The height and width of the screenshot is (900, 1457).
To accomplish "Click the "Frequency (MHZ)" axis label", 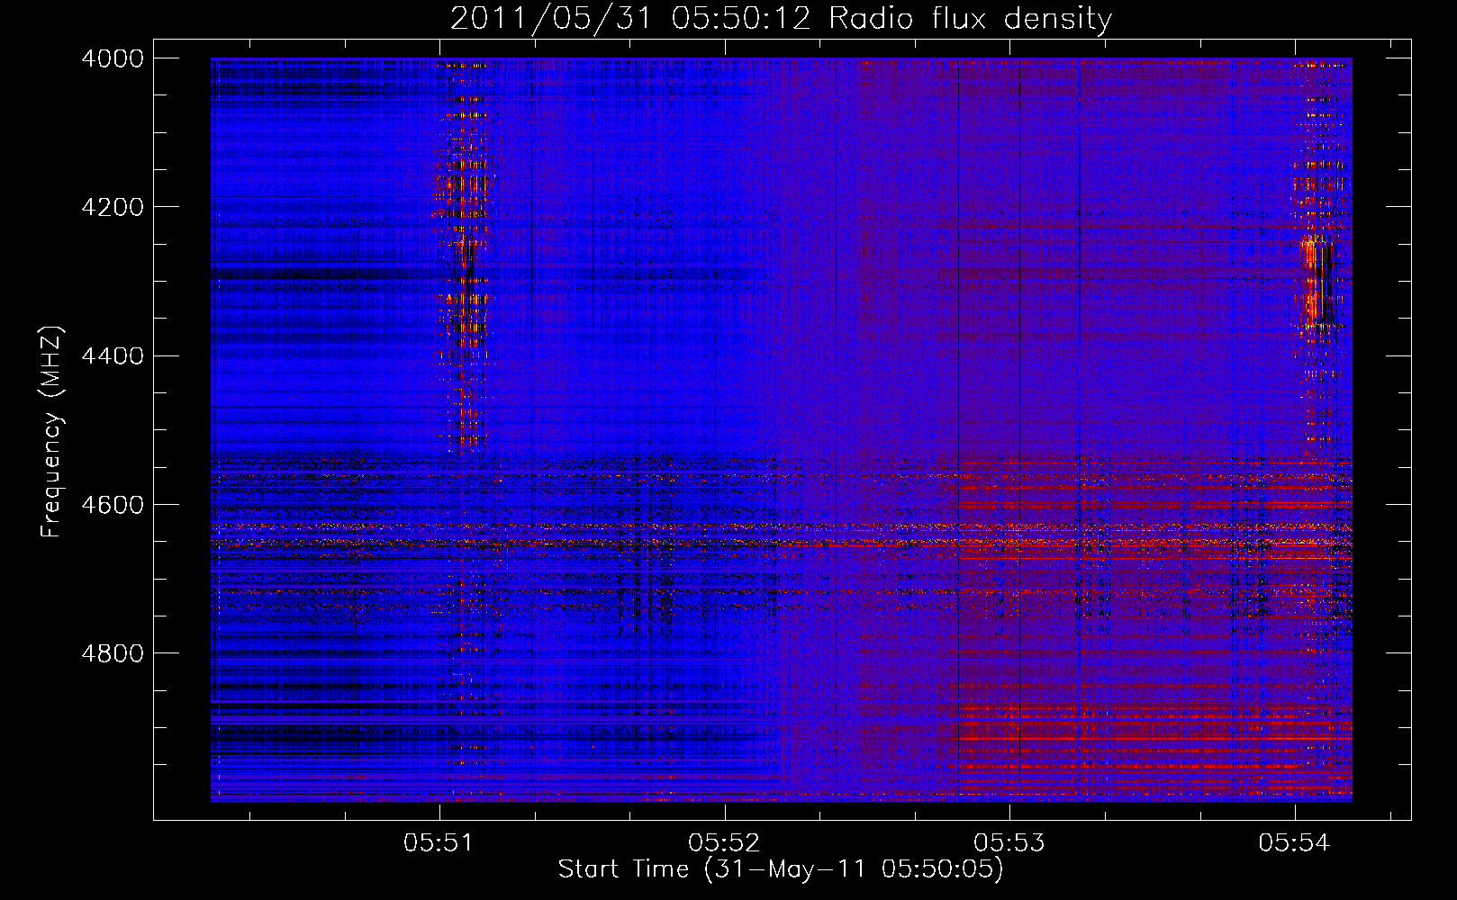I will pyautogui.click(x=51, y=432).
